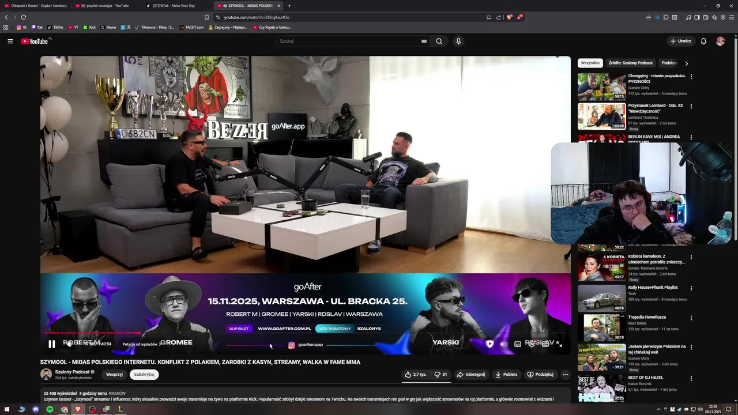The image size is (738, 415).
Task: Click the Utwórz create button
Action: (x=680, y=41)
